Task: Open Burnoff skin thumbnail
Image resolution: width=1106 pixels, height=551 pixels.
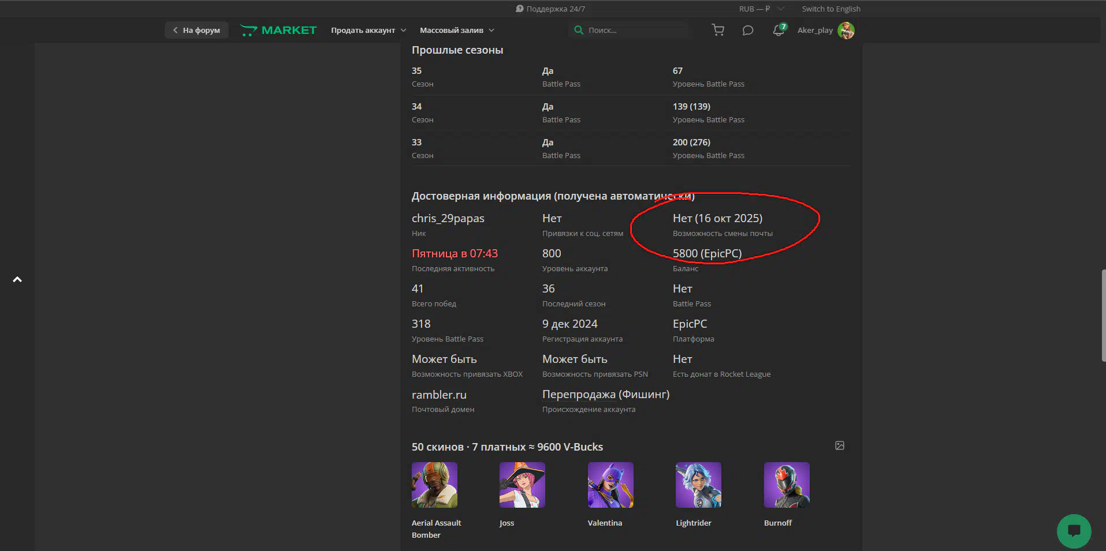Action: point(787,485)
